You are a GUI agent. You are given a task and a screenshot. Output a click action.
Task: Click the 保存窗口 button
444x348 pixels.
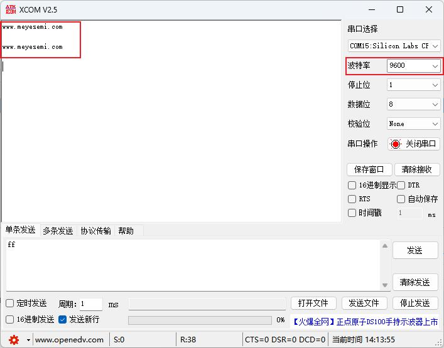coord(369,169)
